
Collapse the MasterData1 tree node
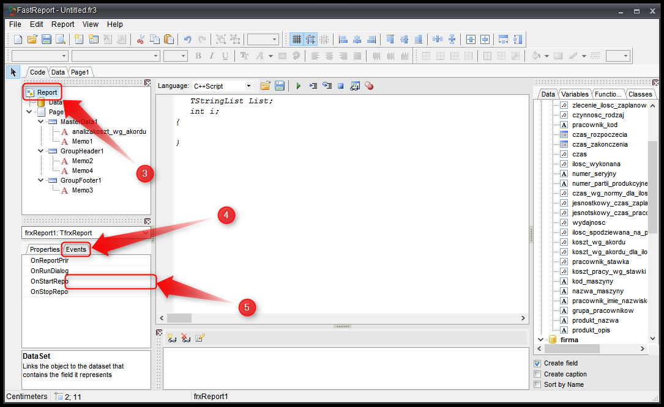41,122
